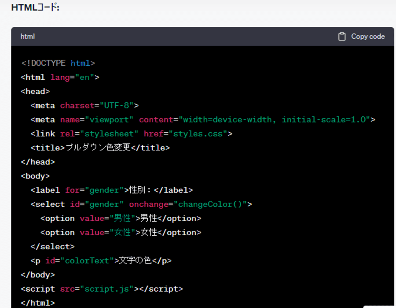
Task: Click the html lang="en" code line
Action: click(x=60, y=77)
